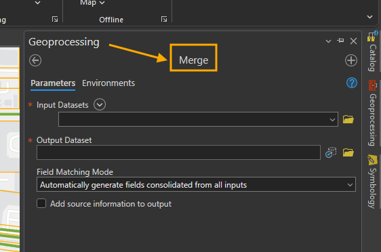Viewport: 381px width, 252px height.
Task: Open the Catalog side pane tab
Action: pyautogui.click(x=372, y=51)
